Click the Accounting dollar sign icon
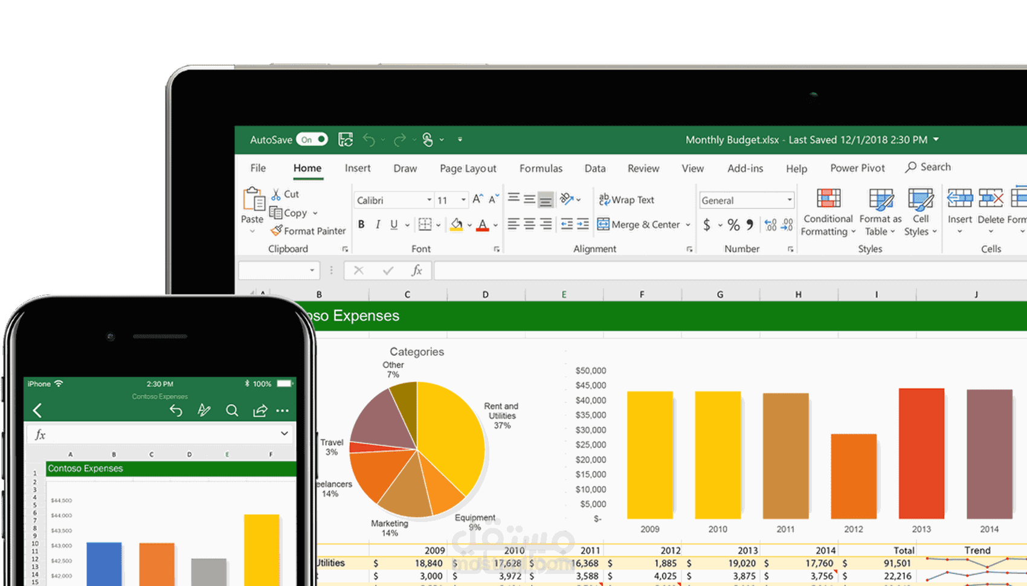The image size is (1027, 586). (707, 225)
